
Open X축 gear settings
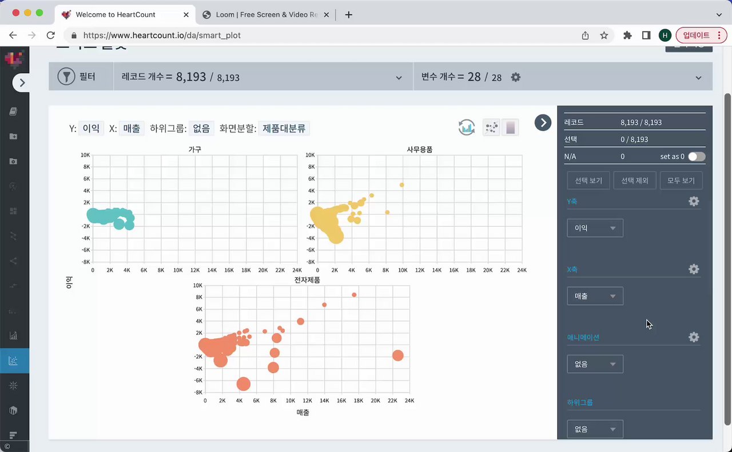pyautogui.click(x=694, y=269)
